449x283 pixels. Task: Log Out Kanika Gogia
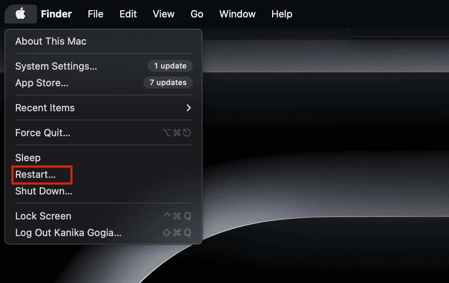click(x=68, y=233)
